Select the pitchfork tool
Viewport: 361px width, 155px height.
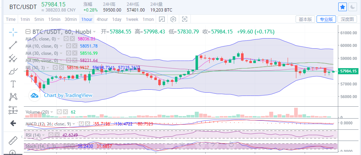[13, 58]
